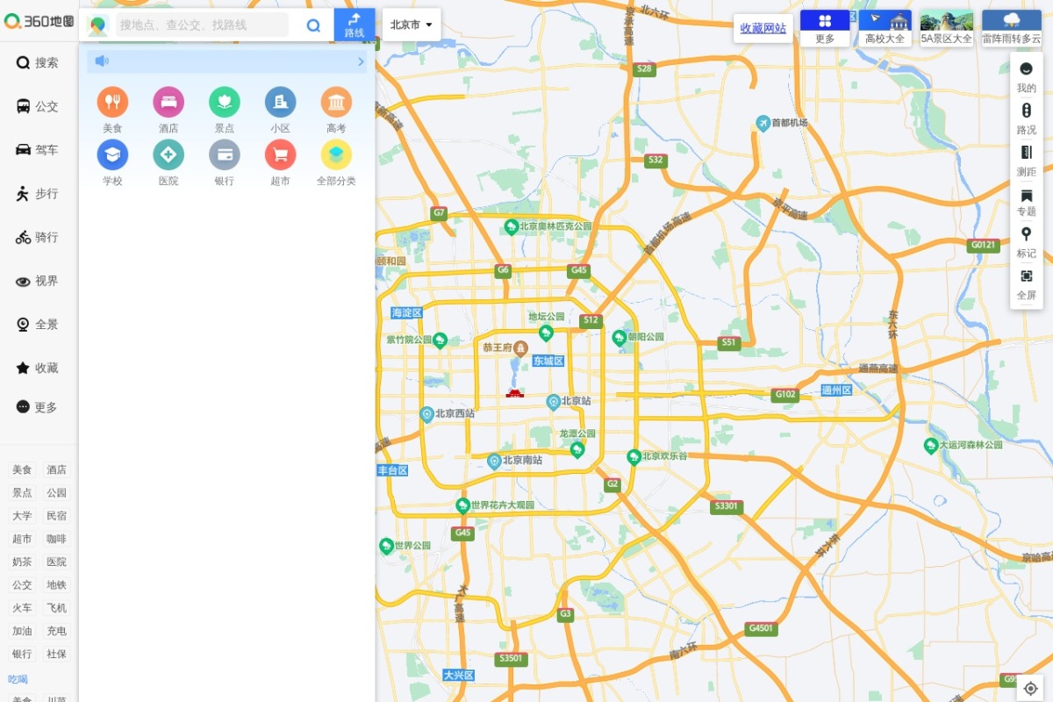Open the 5A景区大全 tile

pyautogui.click(x=946, y=28)
